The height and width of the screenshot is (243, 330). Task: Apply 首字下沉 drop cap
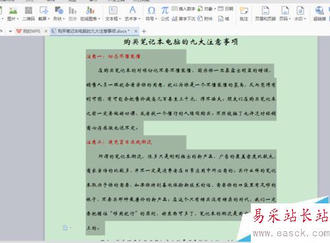[183, 18]
